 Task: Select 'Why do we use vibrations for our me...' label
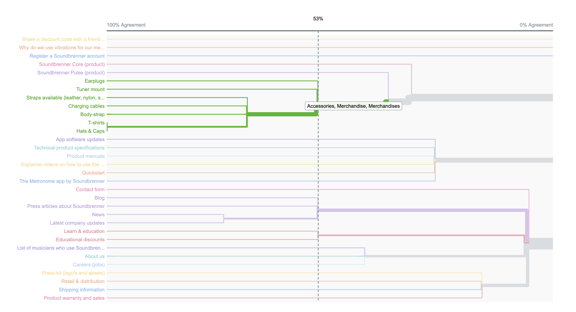pos(62,47)
